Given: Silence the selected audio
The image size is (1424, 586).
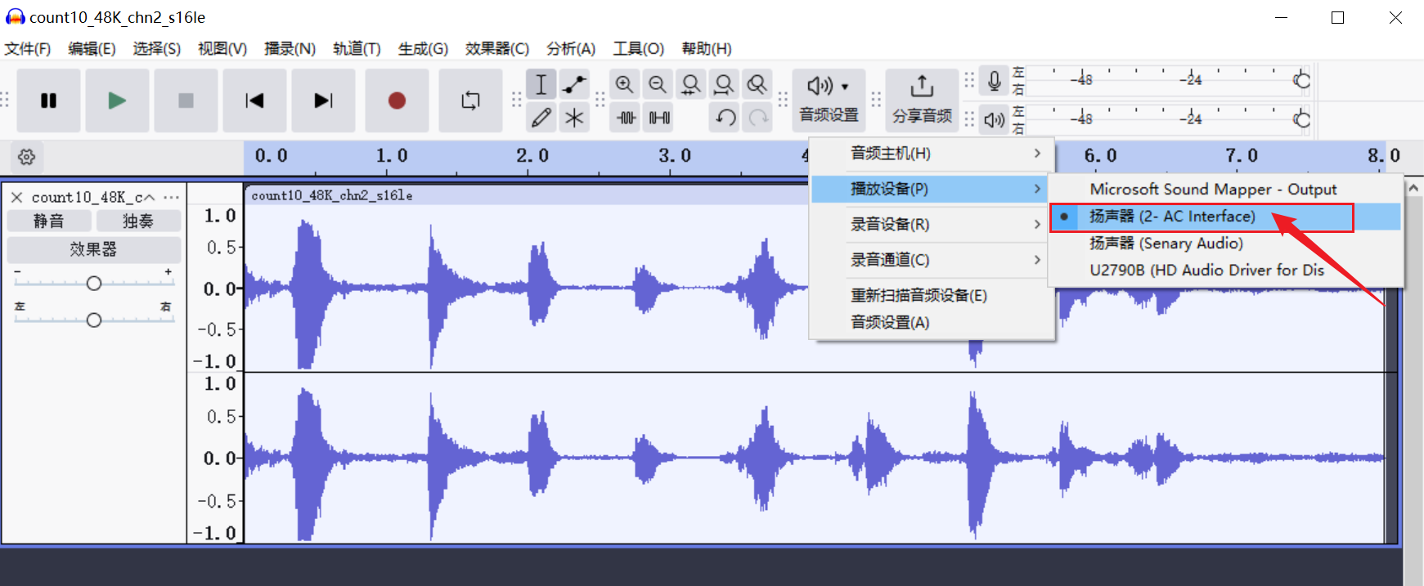Looking at the screenshot, I should [x=659, y=118].
